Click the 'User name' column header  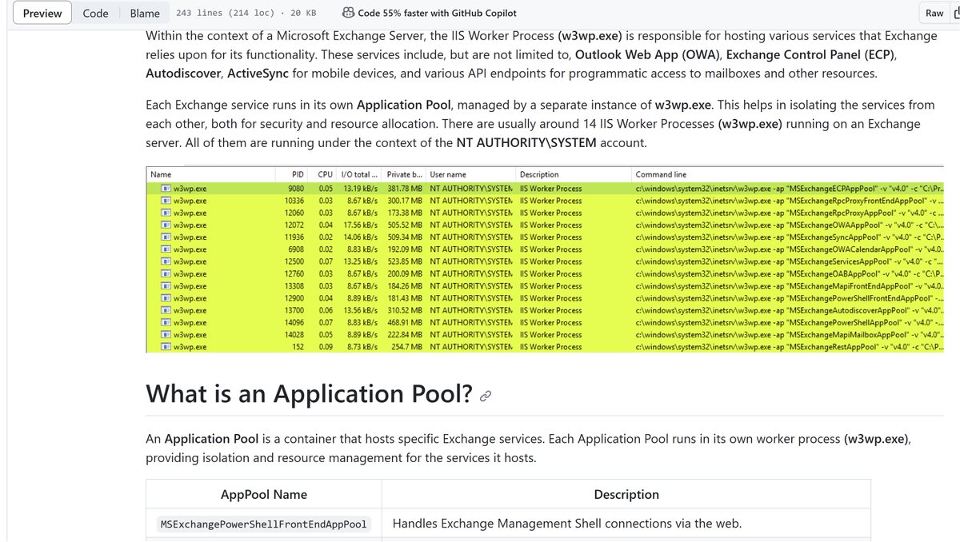pos(448,174)
